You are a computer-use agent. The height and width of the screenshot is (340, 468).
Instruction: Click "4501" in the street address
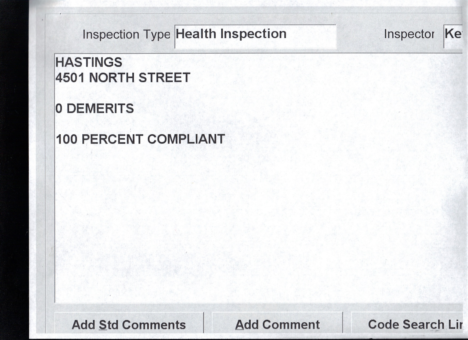70,78
